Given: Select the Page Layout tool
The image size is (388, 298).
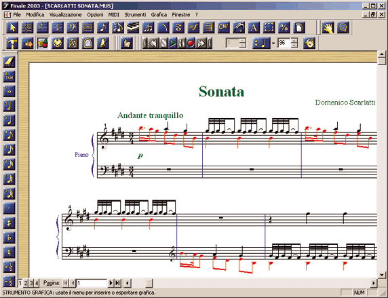Looking at the screenshot, I should (299, 28).
